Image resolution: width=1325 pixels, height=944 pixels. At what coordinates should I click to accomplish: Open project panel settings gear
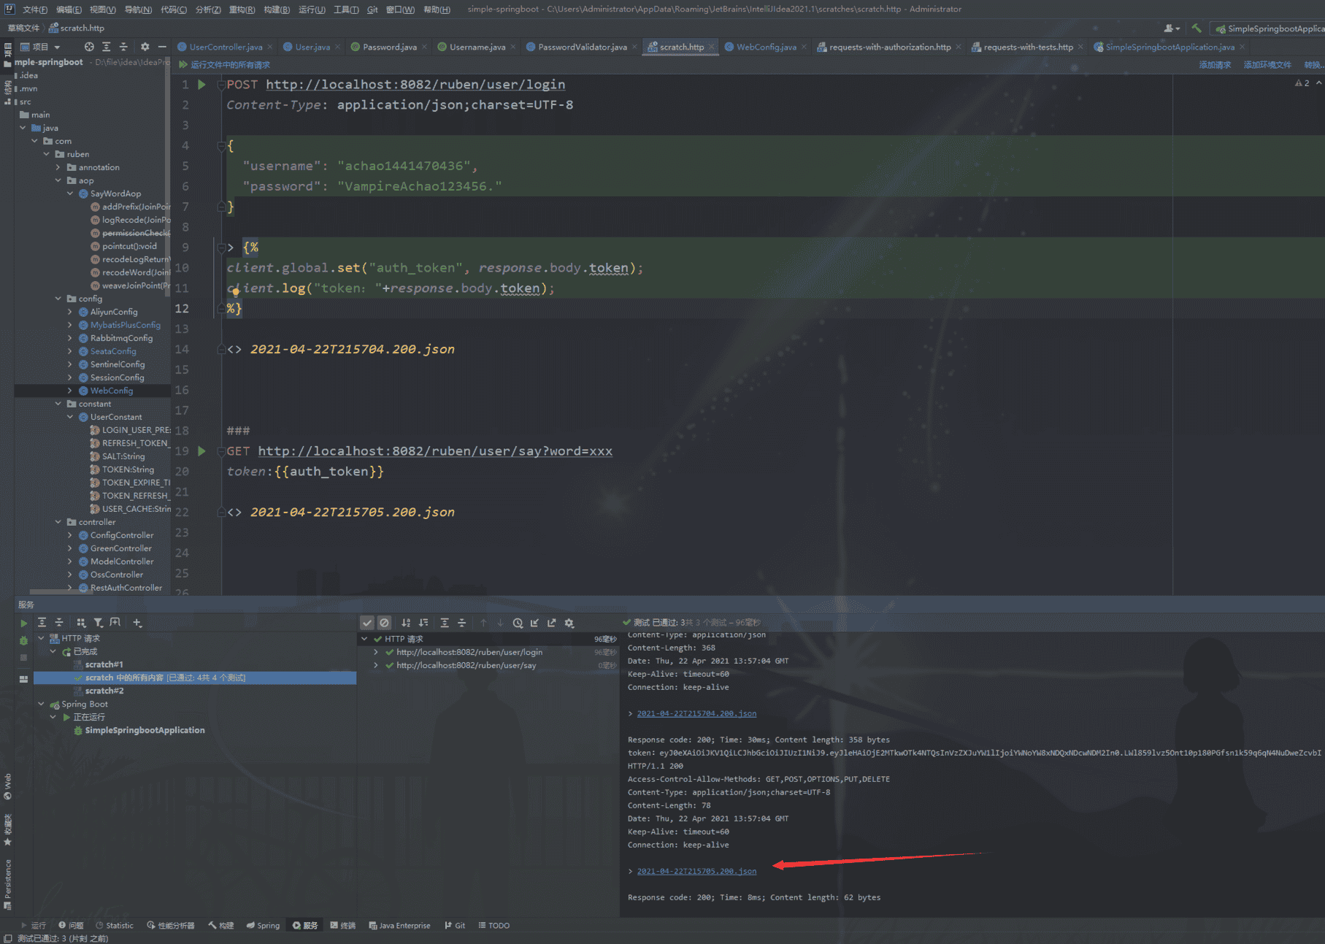pyautogui.click(x=145, y=47)
